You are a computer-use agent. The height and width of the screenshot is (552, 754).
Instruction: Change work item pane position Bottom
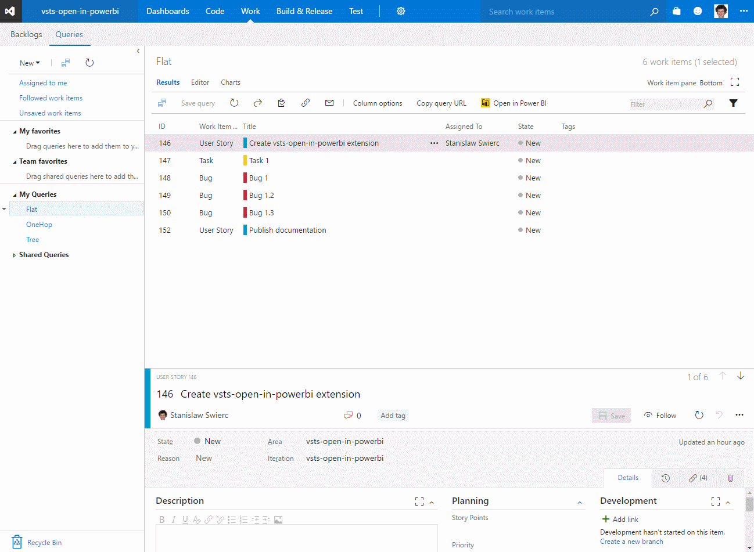click(711, 83)
